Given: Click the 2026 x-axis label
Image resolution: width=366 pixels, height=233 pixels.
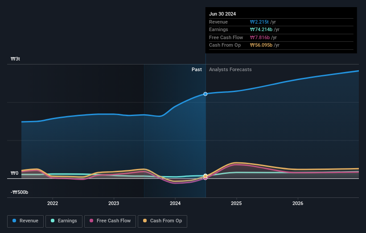Looking at the screenshot, I should pos(298,204).
